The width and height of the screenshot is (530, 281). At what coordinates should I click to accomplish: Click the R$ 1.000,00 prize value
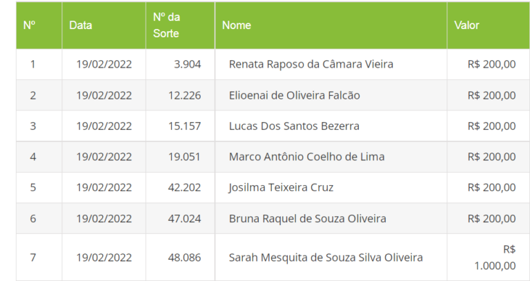(494, 258)
